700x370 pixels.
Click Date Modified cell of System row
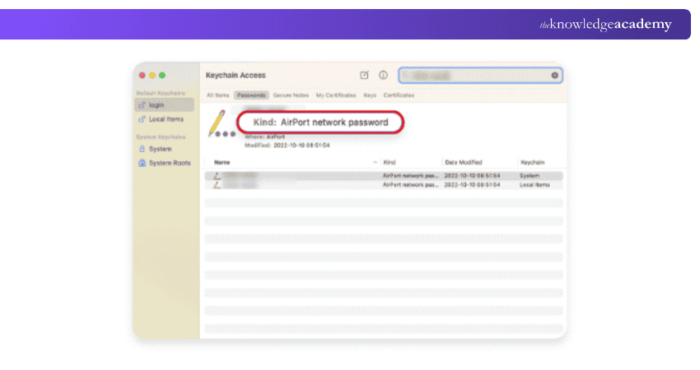472,176
